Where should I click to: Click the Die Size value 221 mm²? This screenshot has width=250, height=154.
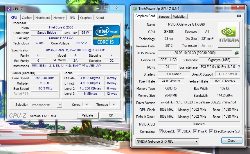point(207,39)
